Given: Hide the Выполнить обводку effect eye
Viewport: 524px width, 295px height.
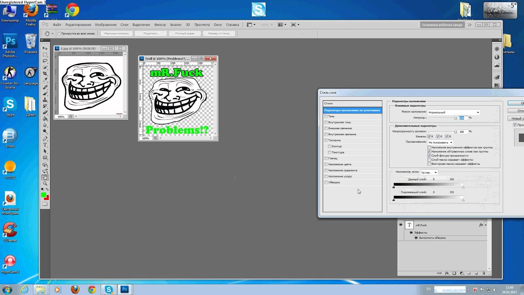Looking at the screenshot, I should [416, 238].
